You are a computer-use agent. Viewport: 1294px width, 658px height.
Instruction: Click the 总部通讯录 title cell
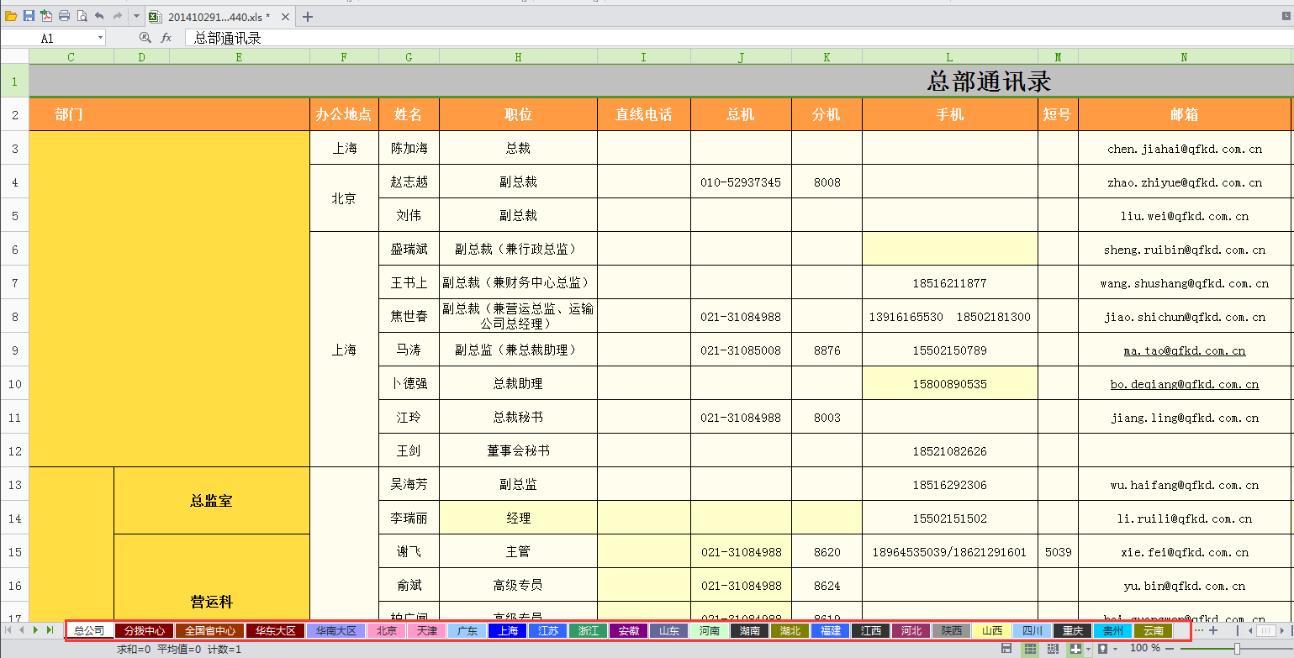tap(989, 82)
